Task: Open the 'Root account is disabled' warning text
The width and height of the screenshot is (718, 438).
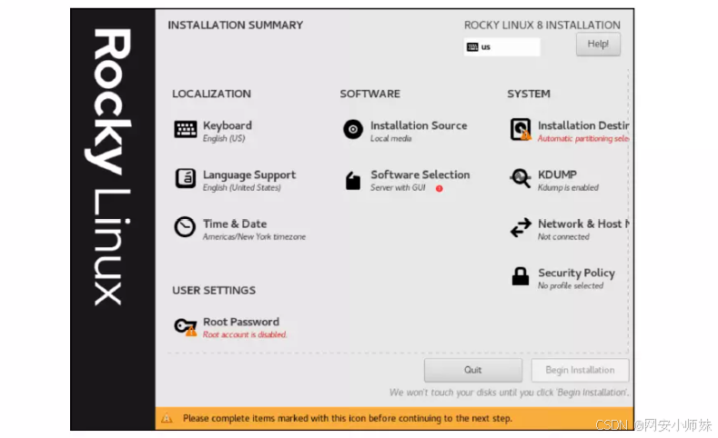Action: point(245,335)
